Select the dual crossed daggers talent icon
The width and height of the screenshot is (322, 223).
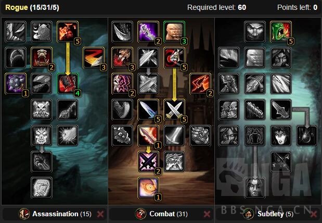[x=174, y=110]
